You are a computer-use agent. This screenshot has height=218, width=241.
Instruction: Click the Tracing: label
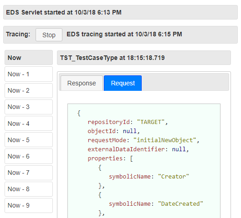pos(18,34)
